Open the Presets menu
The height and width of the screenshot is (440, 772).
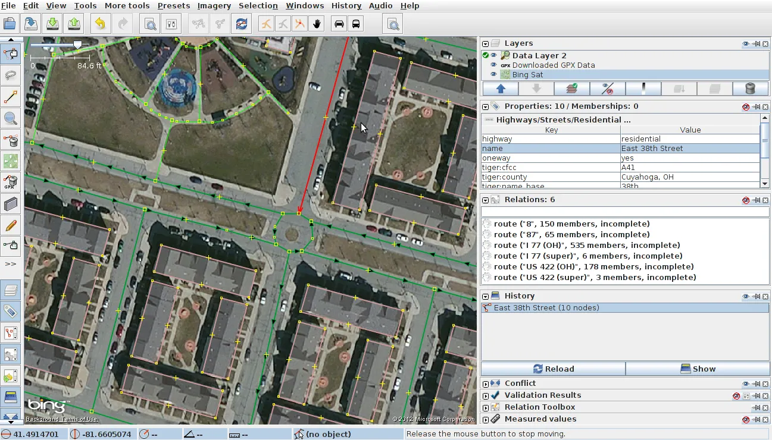173,5
